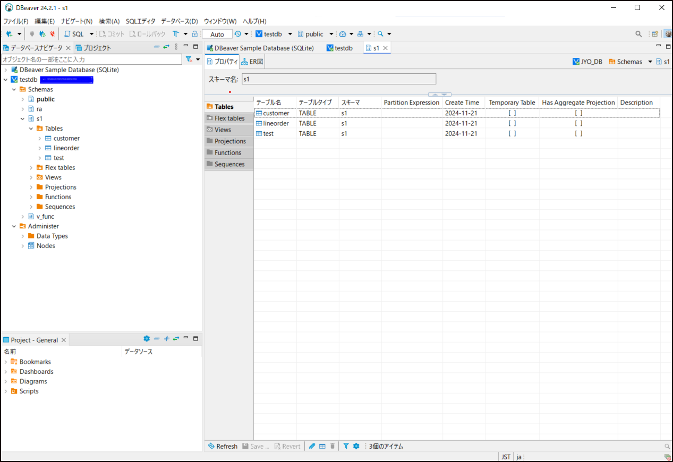
Task: Click the Refresh button
Action: (x=223, y=446)
